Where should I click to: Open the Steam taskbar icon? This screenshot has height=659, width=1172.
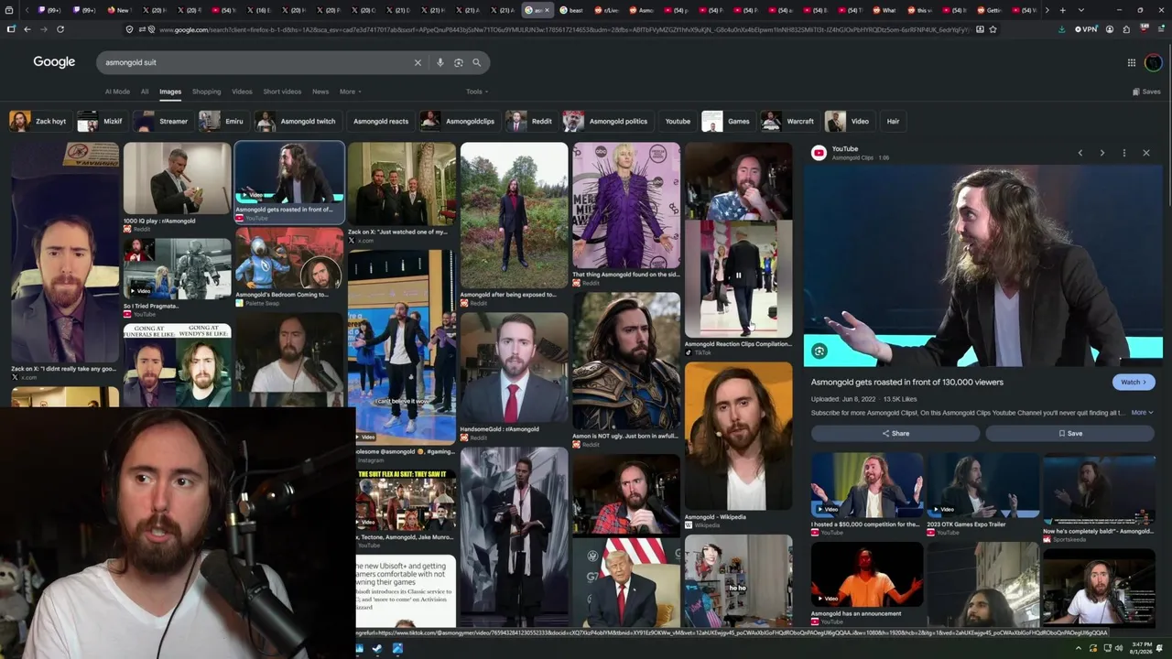coord(377,649)
